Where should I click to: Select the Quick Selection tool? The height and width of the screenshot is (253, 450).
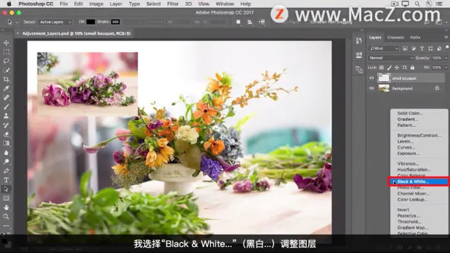6,70
